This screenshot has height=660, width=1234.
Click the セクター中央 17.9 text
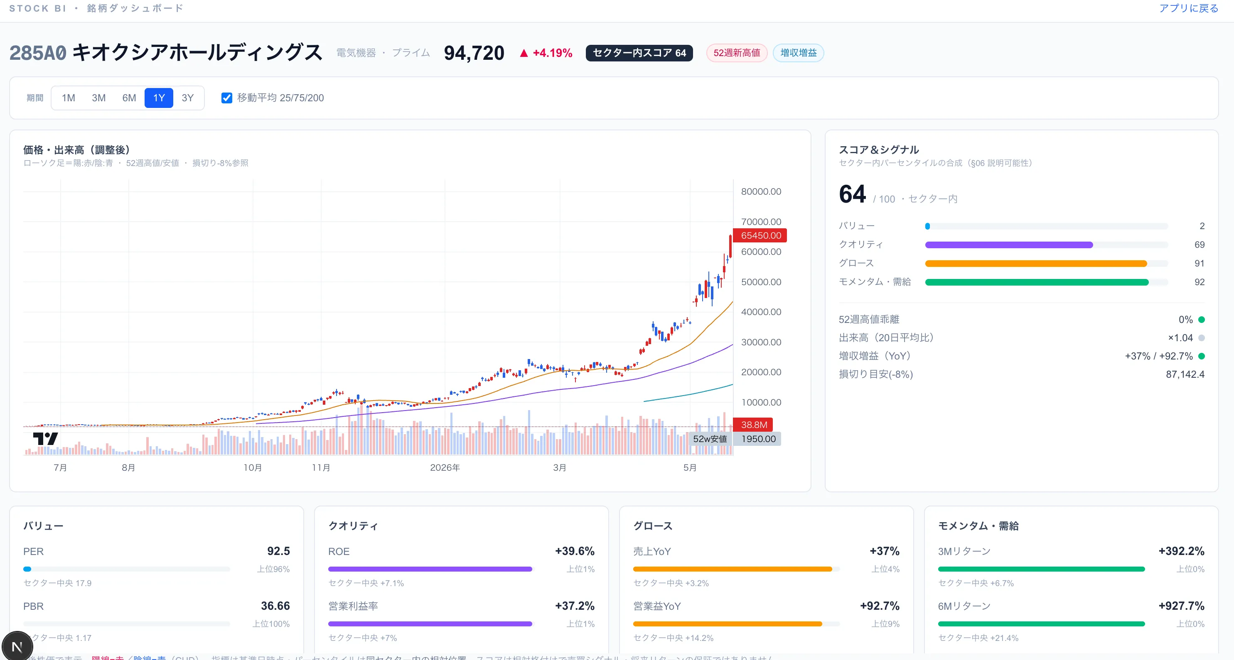tap(57, 584)
